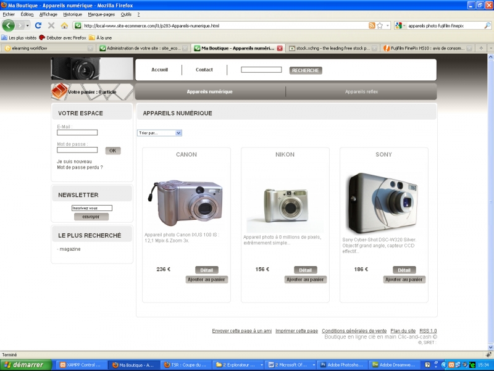Add the Nikon camera to cart

(305, 280)
